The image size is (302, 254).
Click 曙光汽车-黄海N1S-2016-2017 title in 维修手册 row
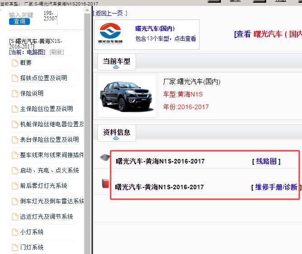(x=159, y=187)
